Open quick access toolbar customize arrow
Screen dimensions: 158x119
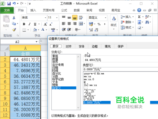tap(30, 4)
